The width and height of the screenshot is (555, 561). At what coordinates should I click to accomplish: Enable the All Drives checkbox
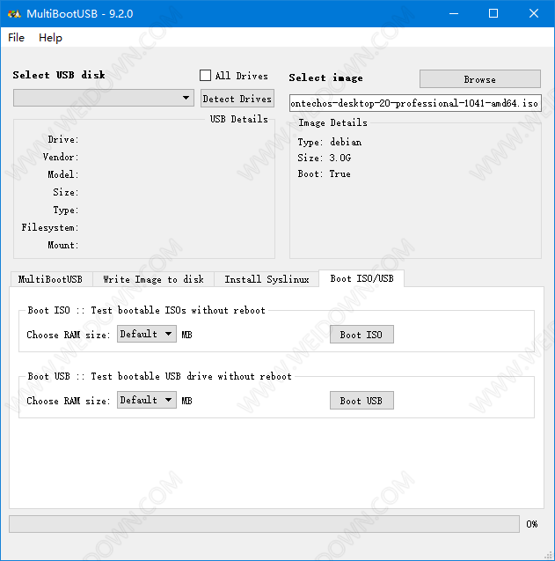[206, 76]
